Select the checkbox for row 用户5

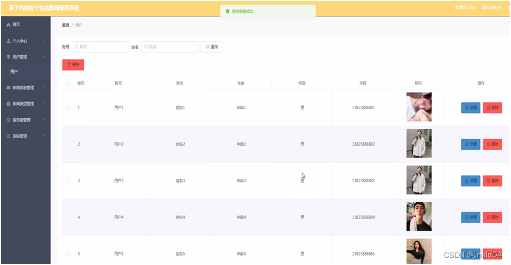tap(68, 254)
